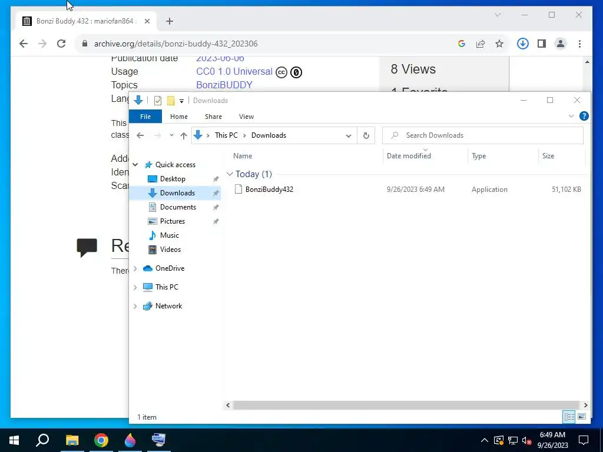Switch to large icons view layout
This screenshot has width=603, height=452.
(x=582, y=417)
